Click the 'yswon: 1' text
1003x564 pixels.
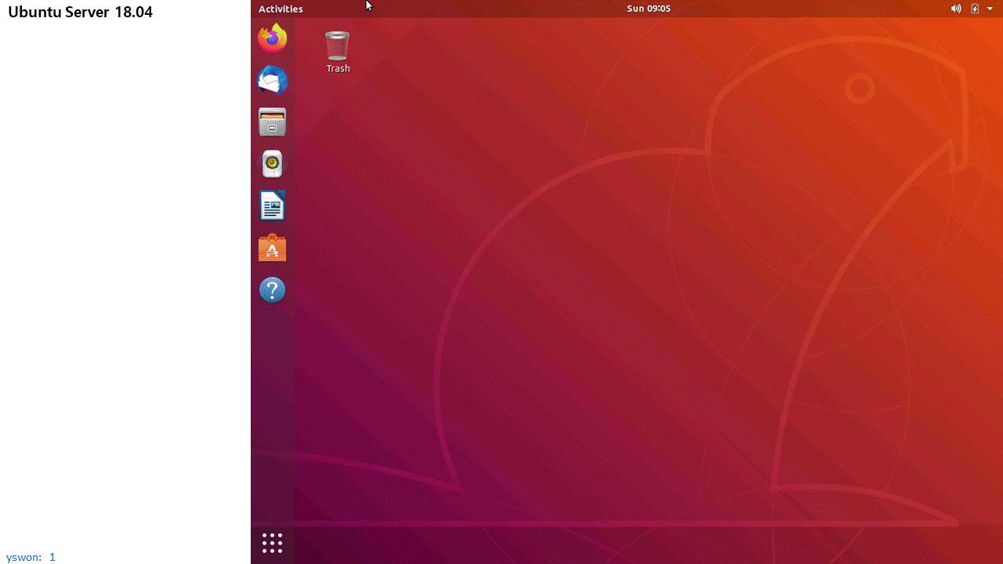coord(31,557)
